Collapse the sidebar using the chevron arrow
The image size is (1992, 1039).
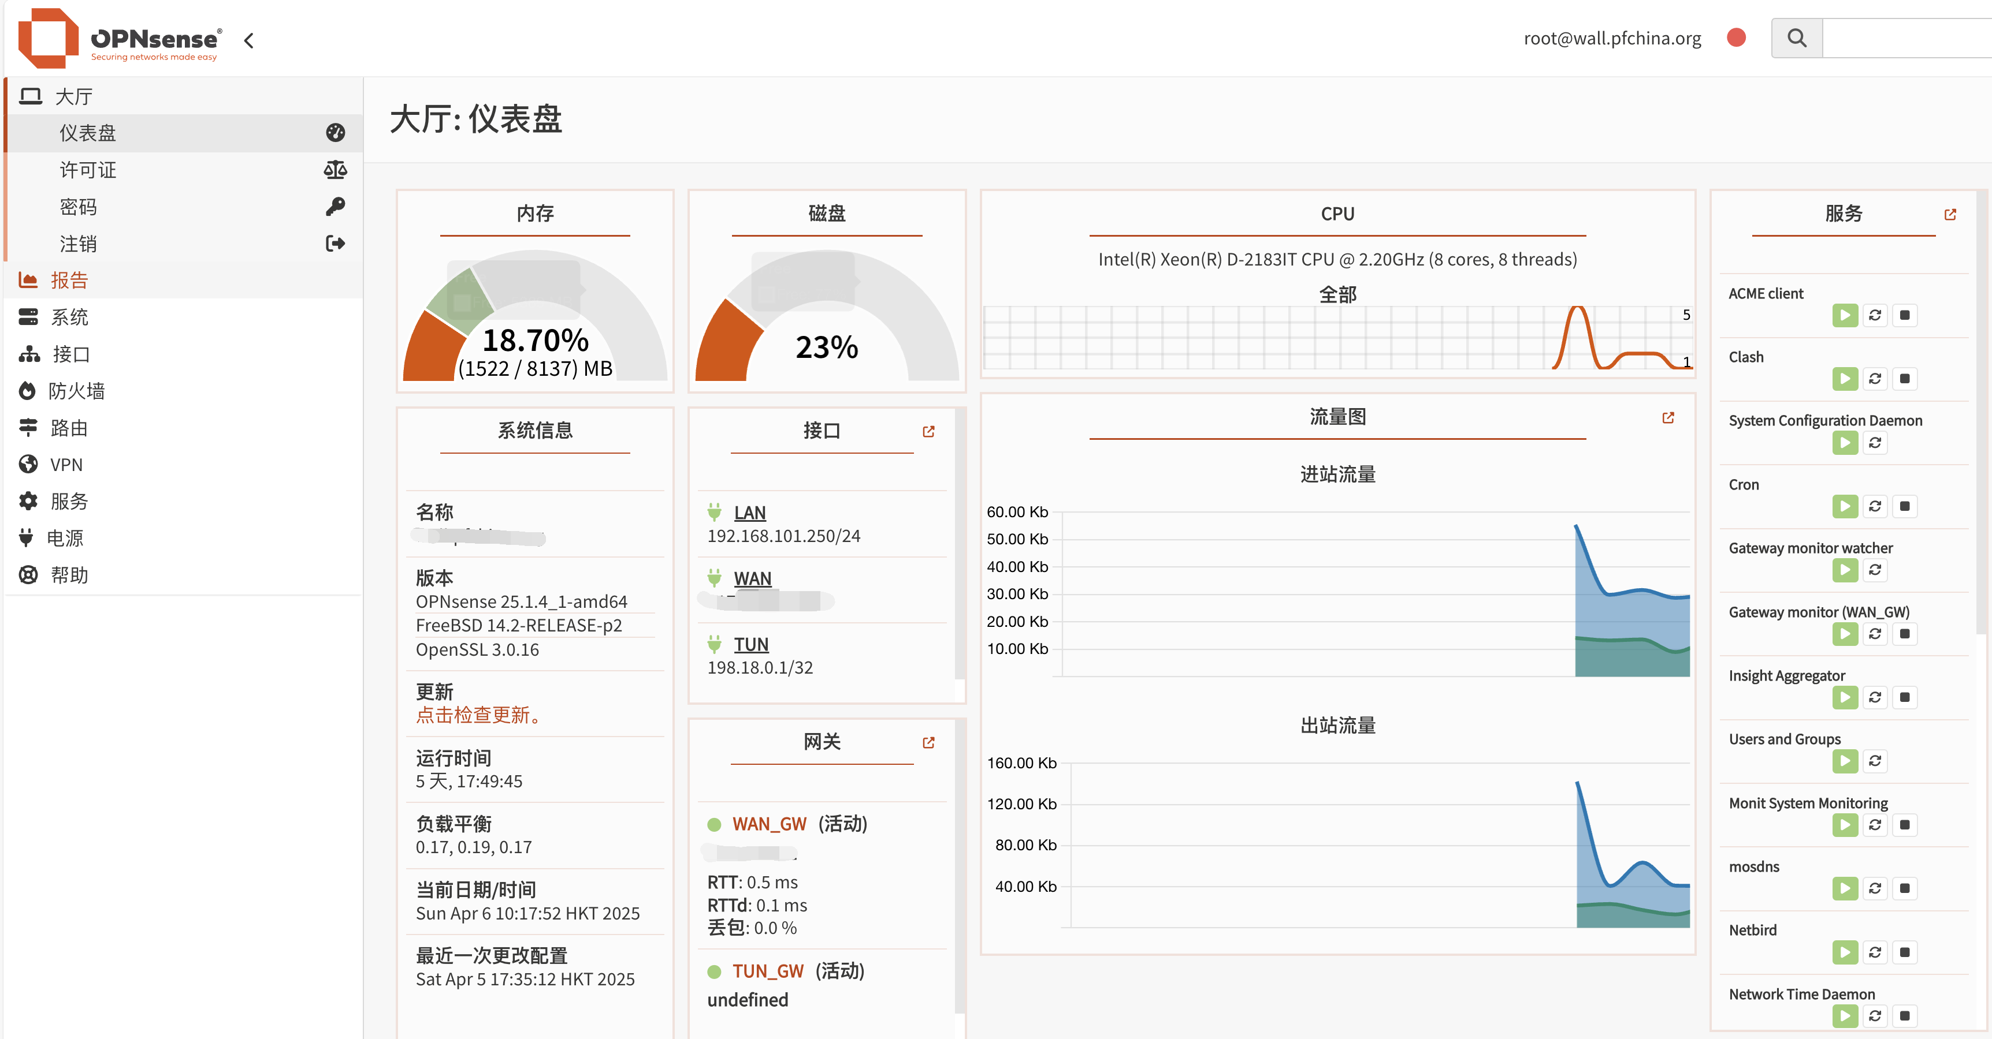coord(249,40)
